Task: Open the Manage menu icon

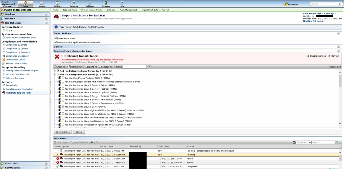Action: coord(41,3)
